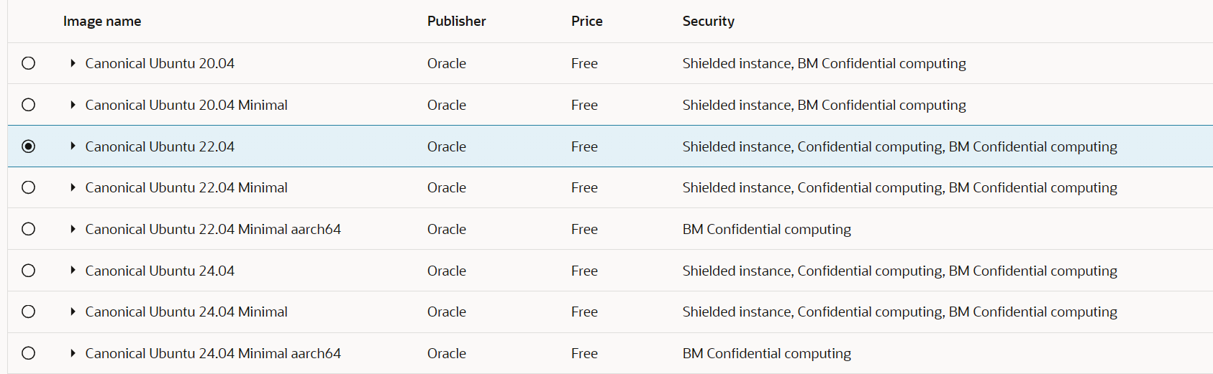Screen dimensions: 1213x374
Task: Expand Canonical Ubuntu 22.04 Minimal details arrow
Action: (73, 187)
